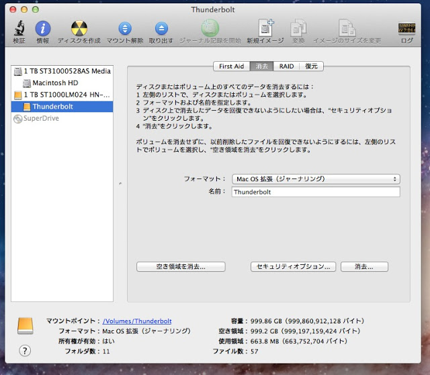Click the help question mark button
This screenshot has width=430, height=375.
(25, 351)
